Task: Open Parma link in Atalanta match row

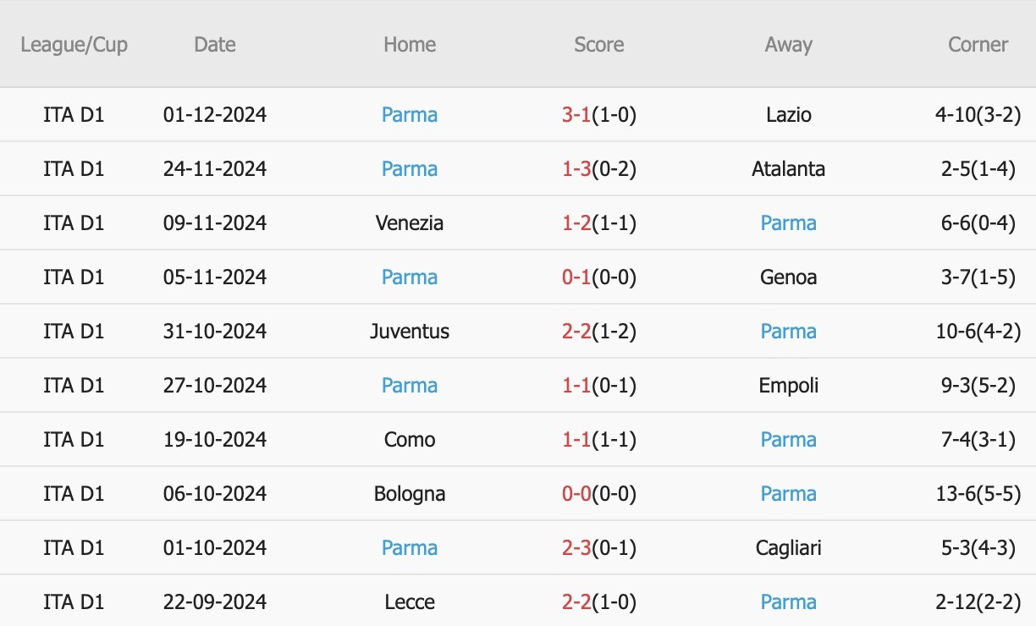Action: click(x=410, y=168)
